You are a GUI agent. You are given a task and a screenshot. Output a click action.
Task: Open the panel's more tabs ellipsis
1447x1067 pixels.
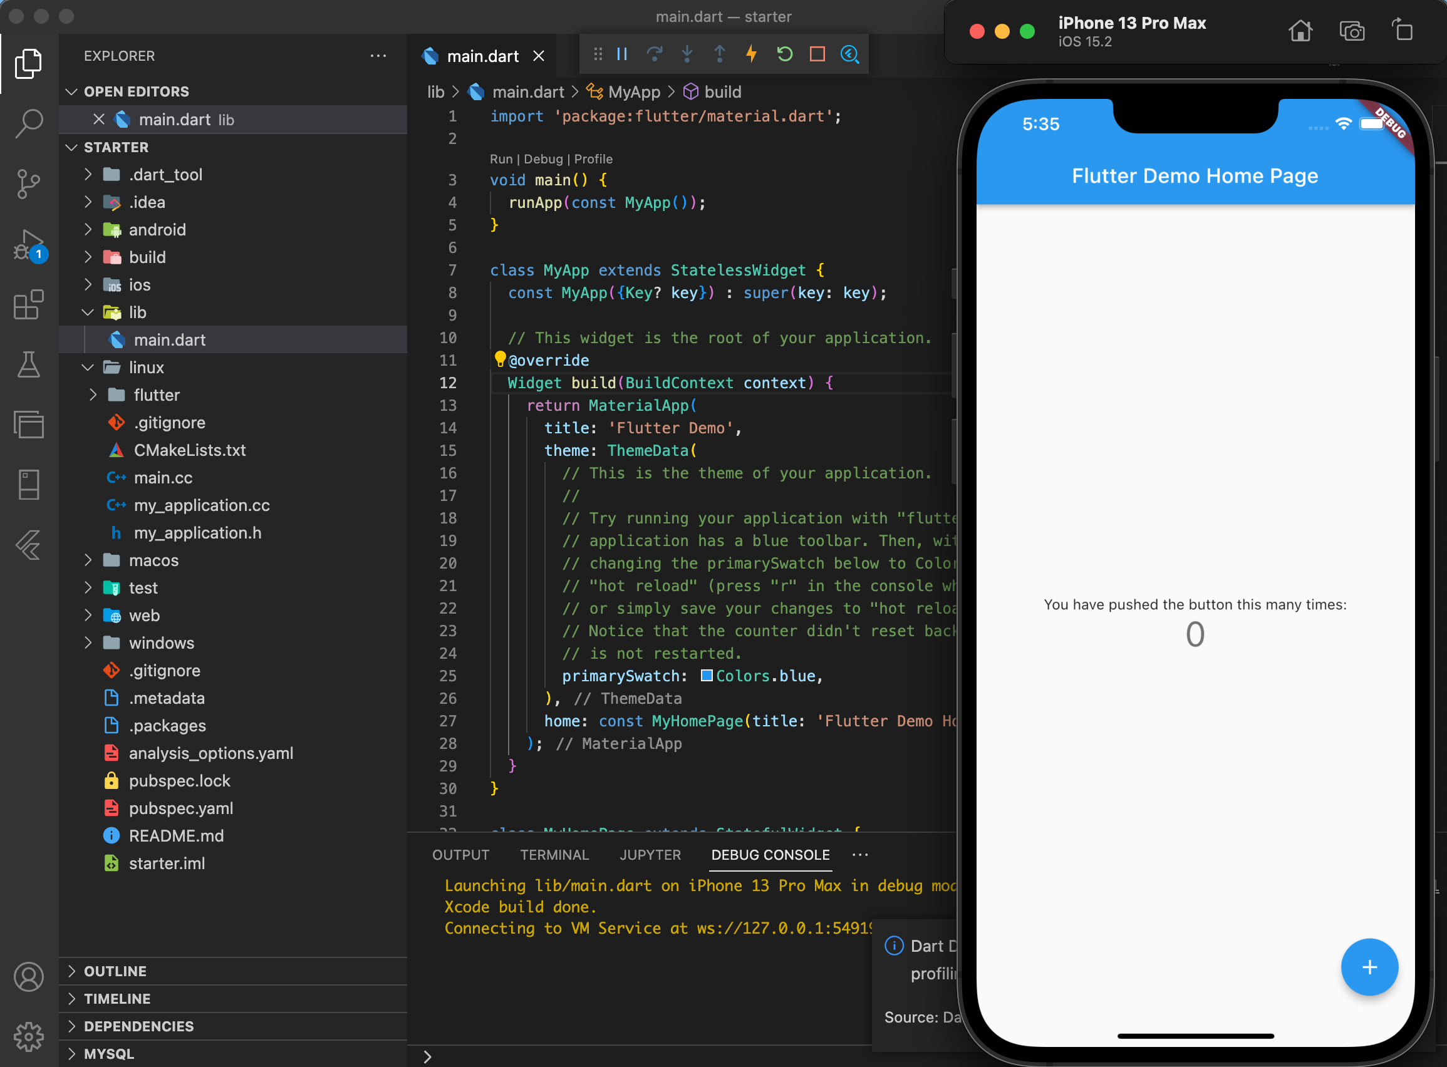pos(860,855)
